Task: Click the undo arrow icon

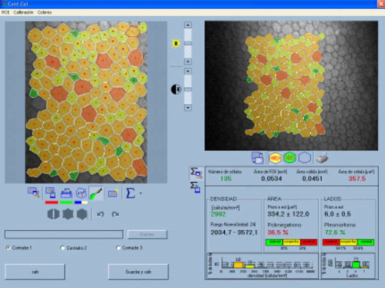Action: (x=100, y=214)
